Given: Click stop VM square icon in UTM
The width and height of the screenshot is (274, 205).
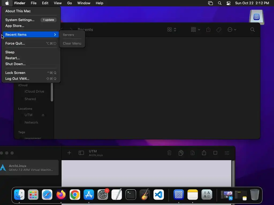Looking at the screenshot, I should 215,153.
